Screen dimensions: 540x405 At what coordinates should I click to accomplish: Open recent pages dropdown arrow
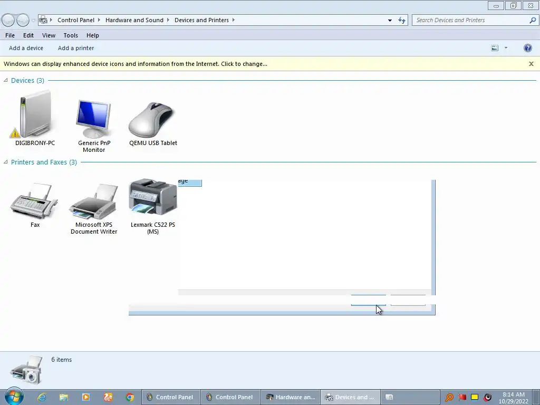33,21
